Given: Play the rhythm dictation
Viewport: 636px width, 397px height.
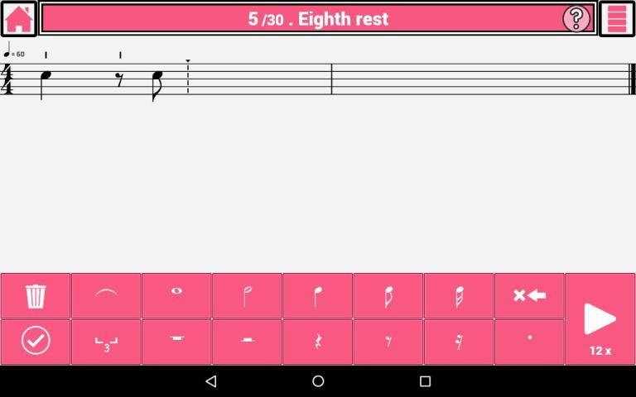Looking at the screenshot, I should point(600,318).
